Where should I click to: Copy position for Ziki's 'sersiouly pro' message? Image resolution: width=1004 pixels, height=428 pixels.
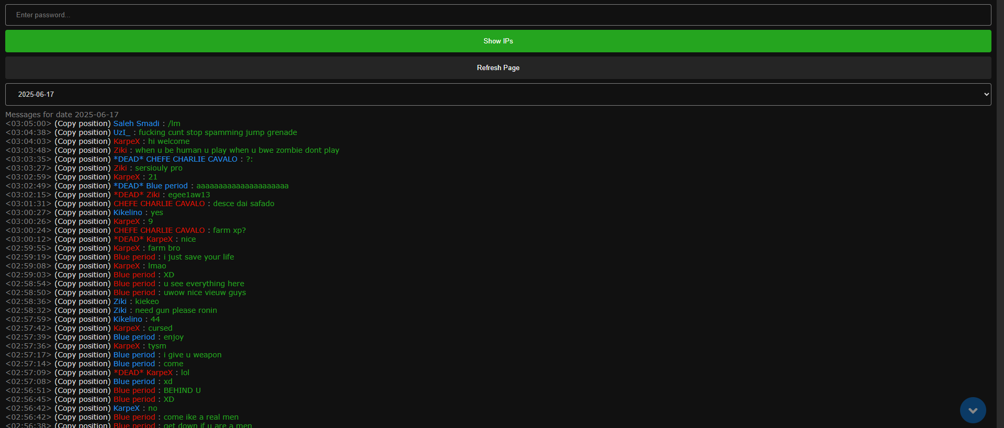[83, 168]
